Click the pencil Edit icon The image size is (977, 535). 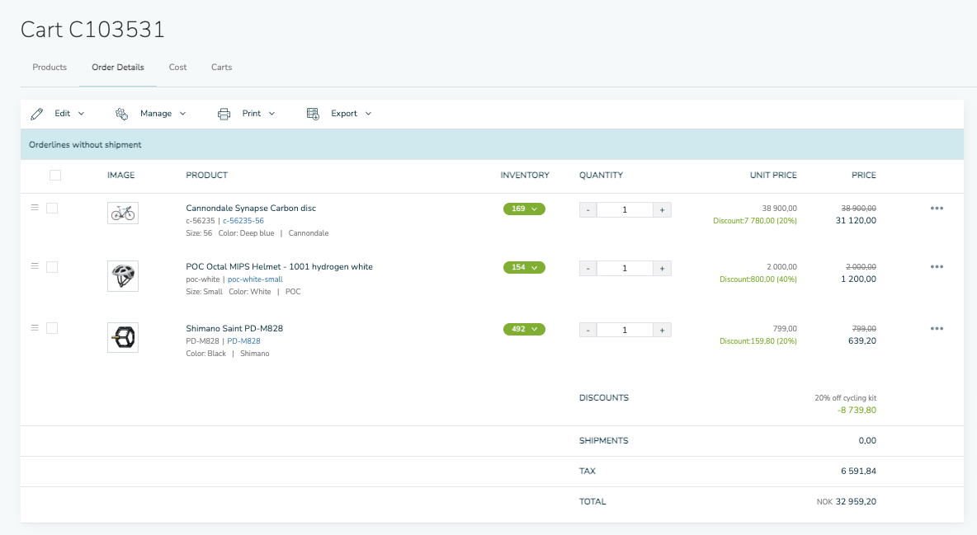[37, 114]
